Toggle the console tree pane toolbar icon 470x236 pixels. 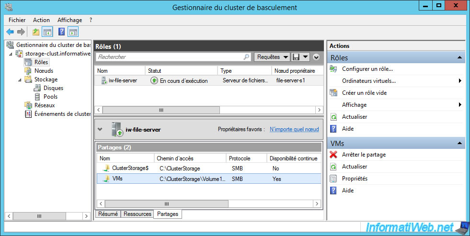47,32
